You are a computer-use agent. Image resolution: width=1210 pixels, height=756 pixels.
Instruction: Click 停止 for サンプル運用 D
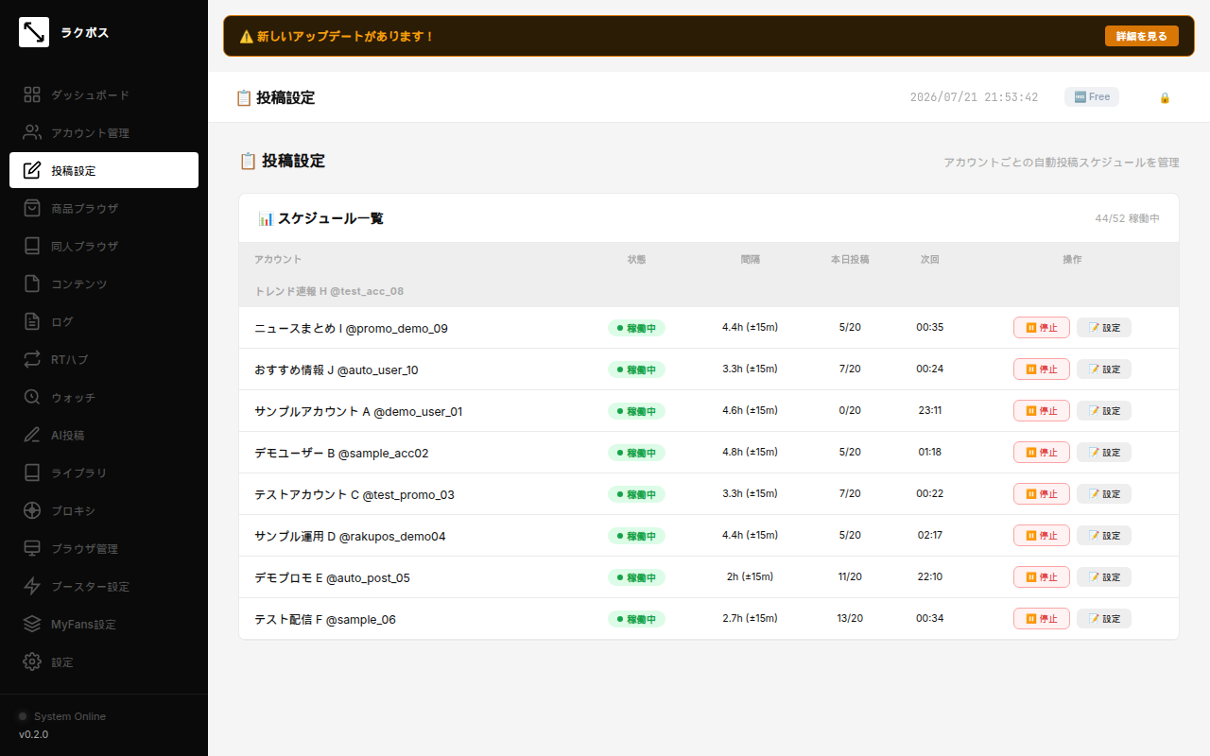pos(1042,535)
